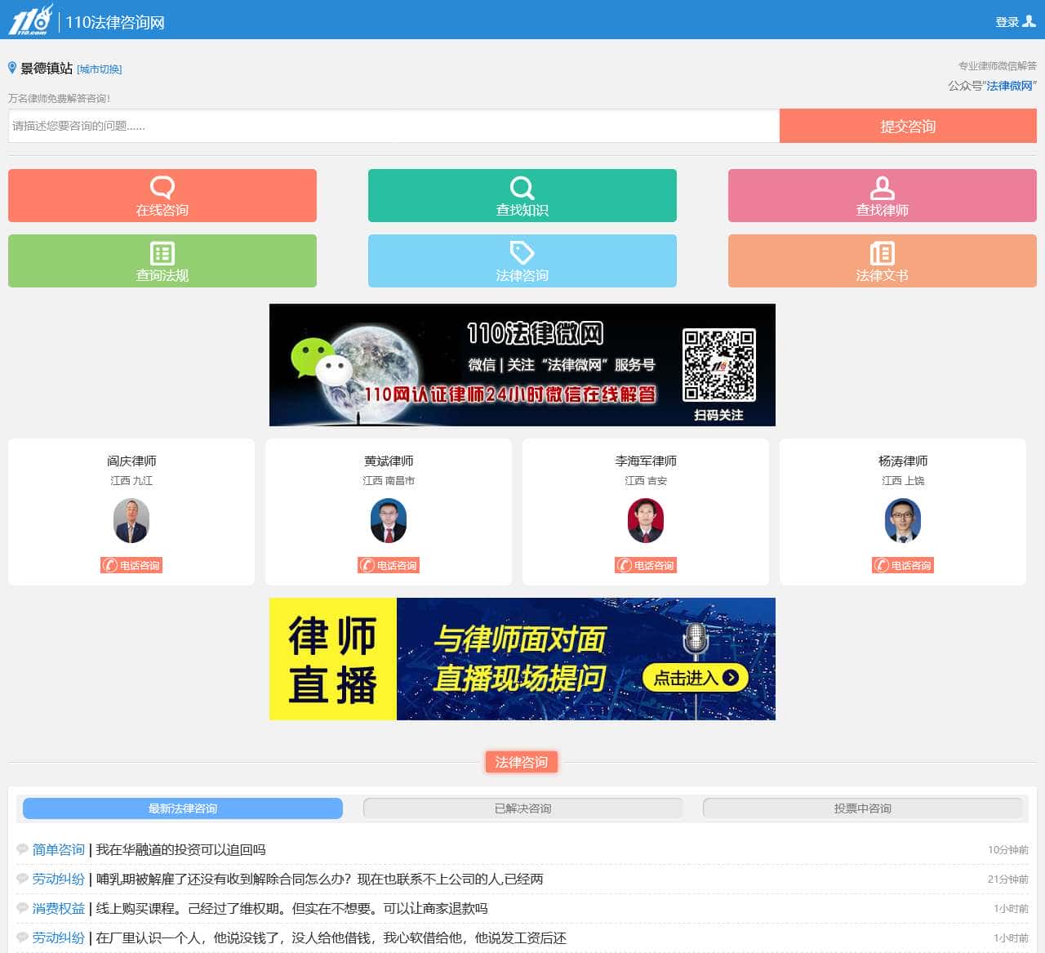Screen dimensions: 1045x953
Task: Open question 我在华融道的投资可以追回吗
Action: coord(180,849)
